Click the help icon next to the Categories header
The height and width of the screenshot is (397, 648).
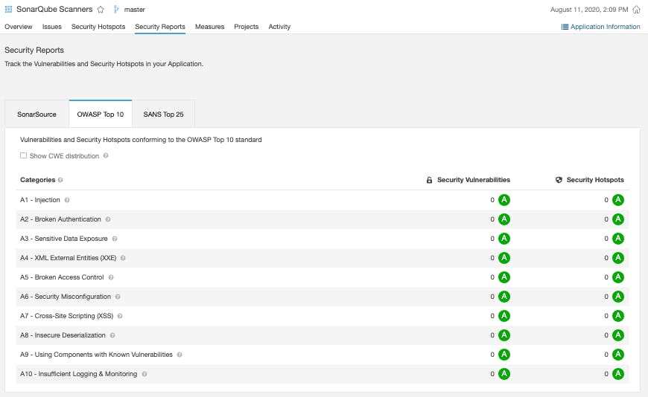click(60, 180)
